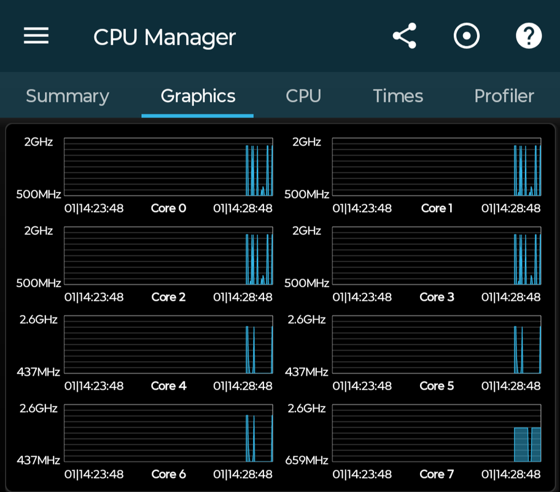Go to the Times tab

[398, 96]
